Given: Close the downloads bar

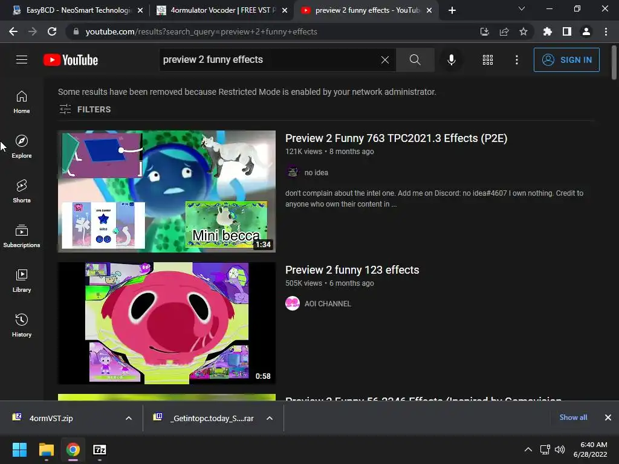Looking at the screenshot, I should coord(608,417).
